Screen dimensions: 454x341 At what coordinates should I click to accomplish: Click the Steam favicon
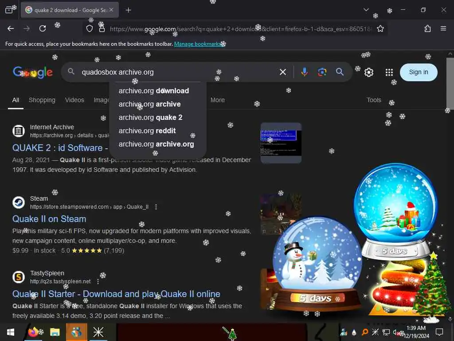(19, 202)
